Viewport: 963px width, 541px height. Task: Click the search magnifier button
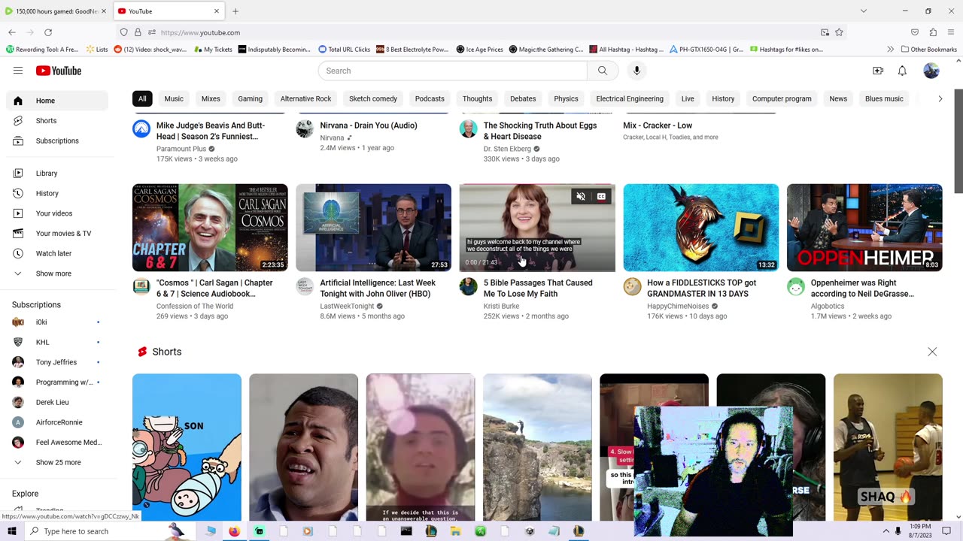pyautogui.click(x=603, y=71)
